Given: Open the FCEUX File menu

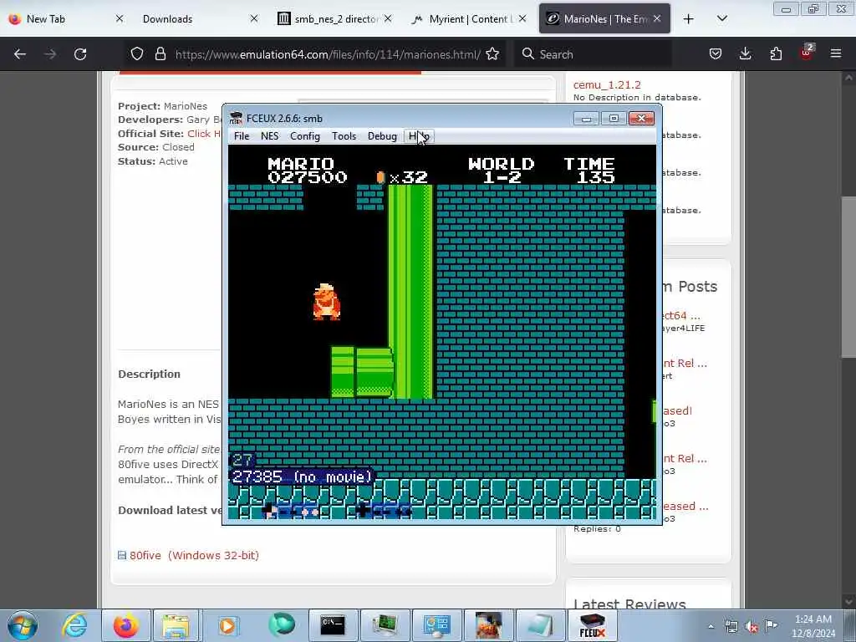Looking at the screenshot, I should tap(242, 136).
